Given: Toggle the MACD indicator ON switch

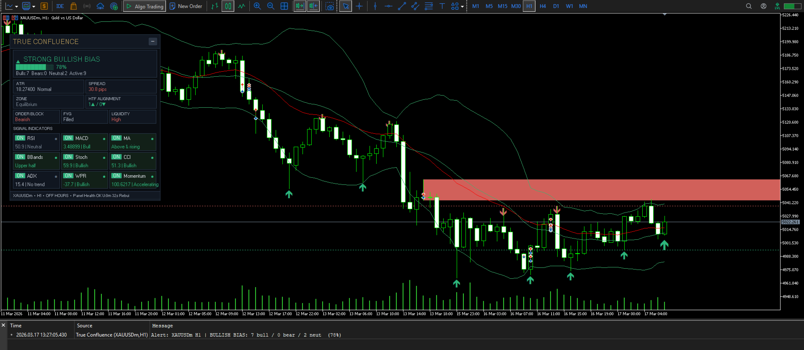Looking at the screenshot, I should [x=68, y=138].
